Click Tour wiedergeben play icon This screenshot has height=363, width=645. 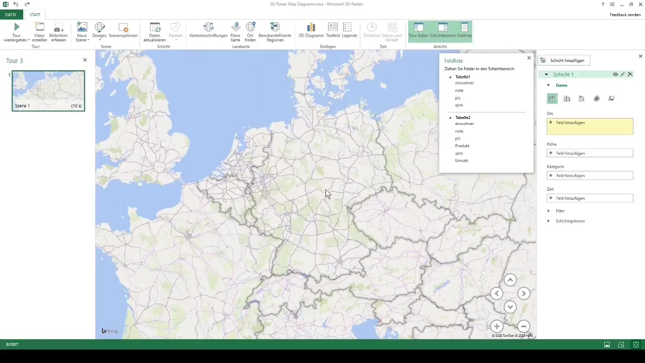[x=17, y=27]
